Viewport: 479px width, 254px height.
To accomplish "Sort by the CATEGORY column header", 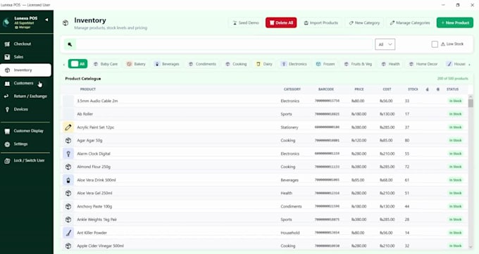I will coord(292,89).
